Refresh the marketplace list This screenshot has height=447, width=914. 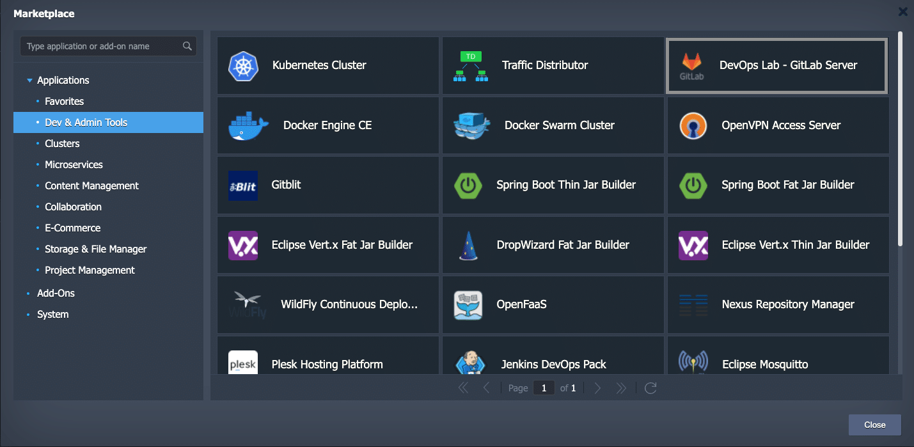(x=650, y=388)
